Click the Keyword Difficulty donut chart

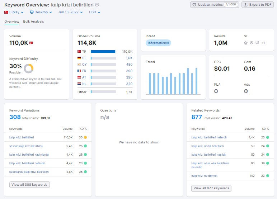pos(29,68)
